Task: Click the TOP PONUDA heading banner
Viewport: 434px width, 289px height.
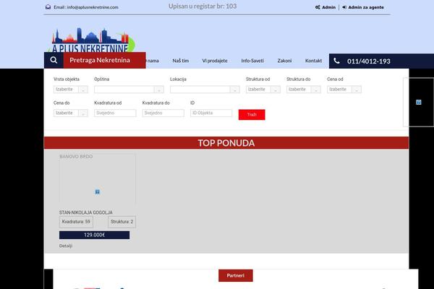Action: point(226,143)
